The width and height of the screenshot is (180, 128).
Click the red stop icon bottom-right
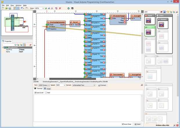177,125
